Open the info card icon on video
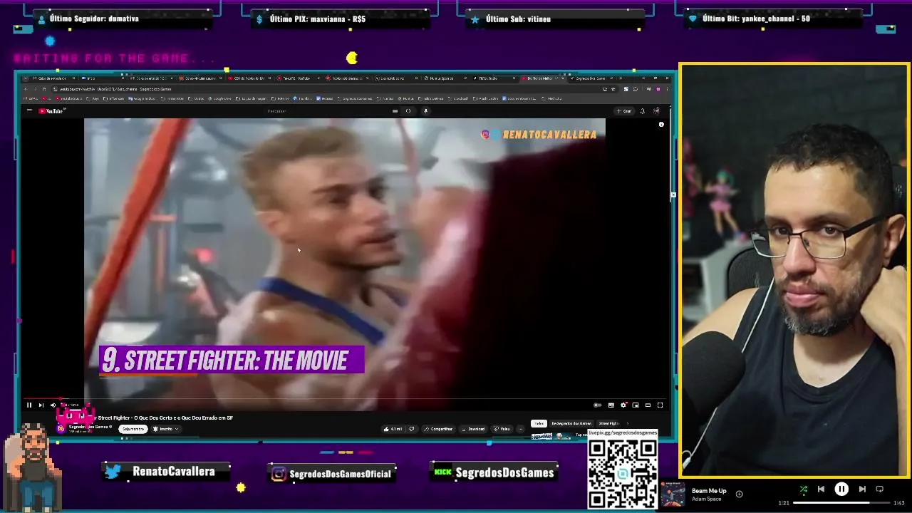The image size is (912, 513). 661,125
